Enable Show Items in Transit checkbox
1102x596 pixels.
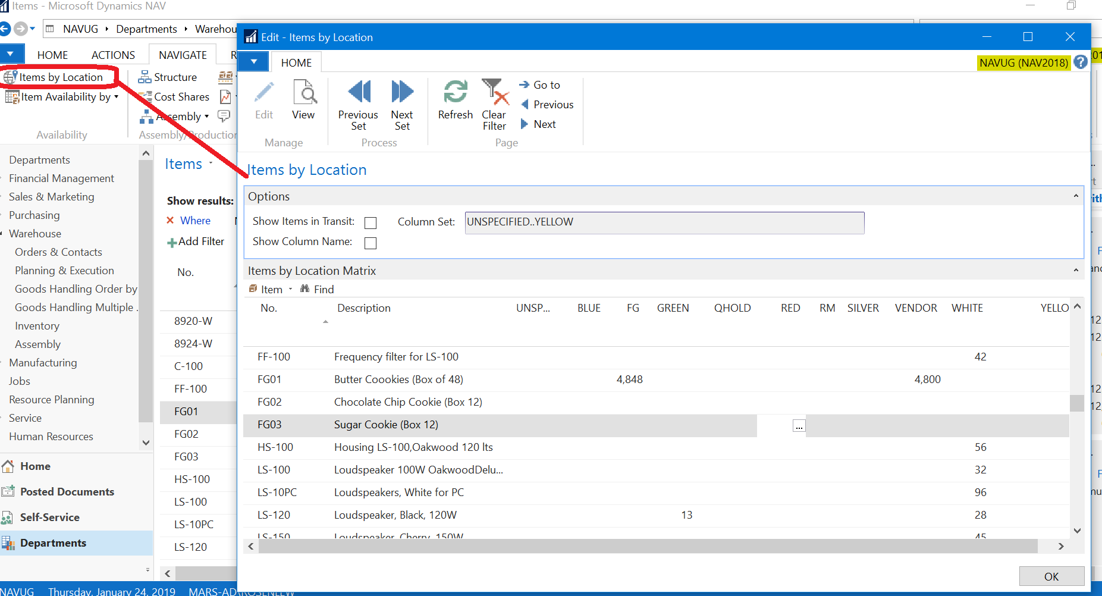click(371, 223)
